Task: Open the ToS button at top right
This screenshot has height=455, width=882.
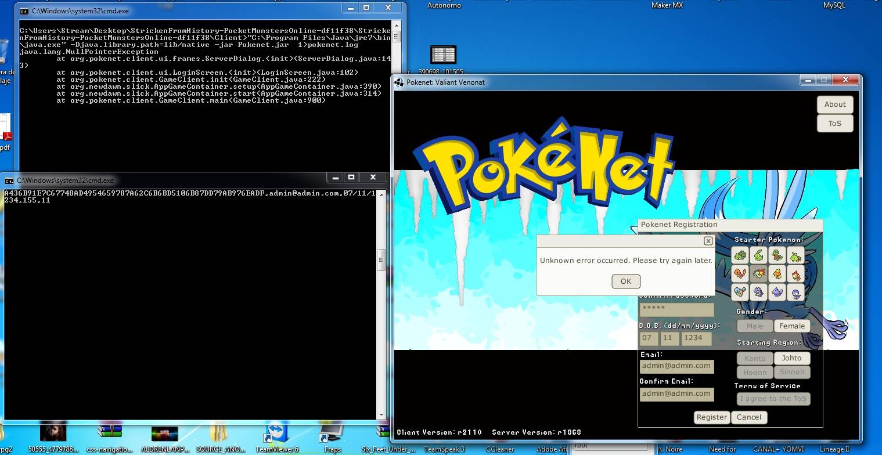Action: click(835, 123)
